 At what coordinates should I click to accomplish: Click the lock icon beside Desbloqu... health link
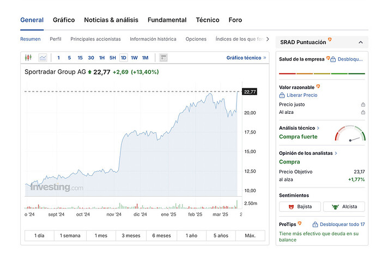point(333,59)
